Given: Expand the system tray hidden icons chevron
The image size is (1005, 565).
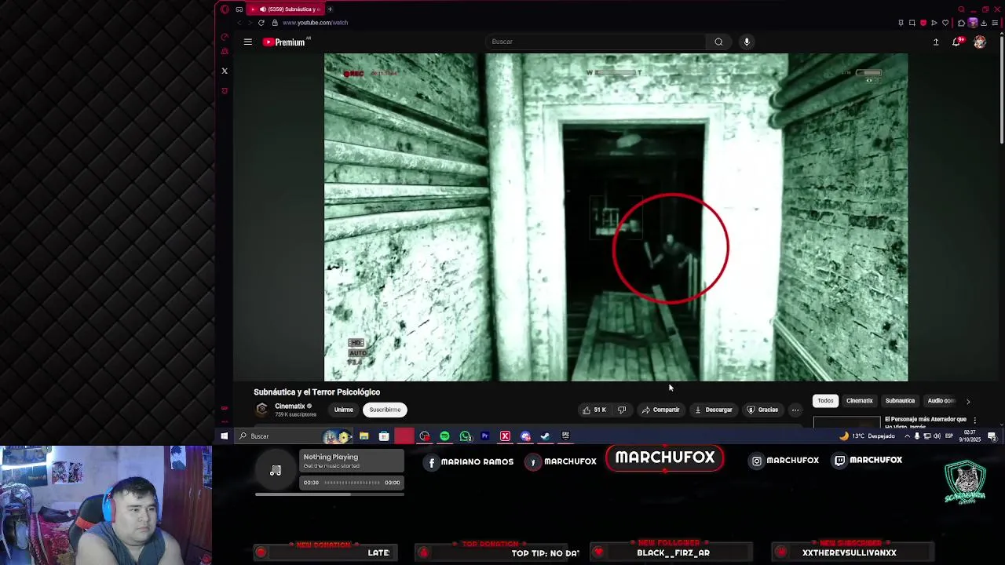Looking at the screenshot, I should 907,436.
